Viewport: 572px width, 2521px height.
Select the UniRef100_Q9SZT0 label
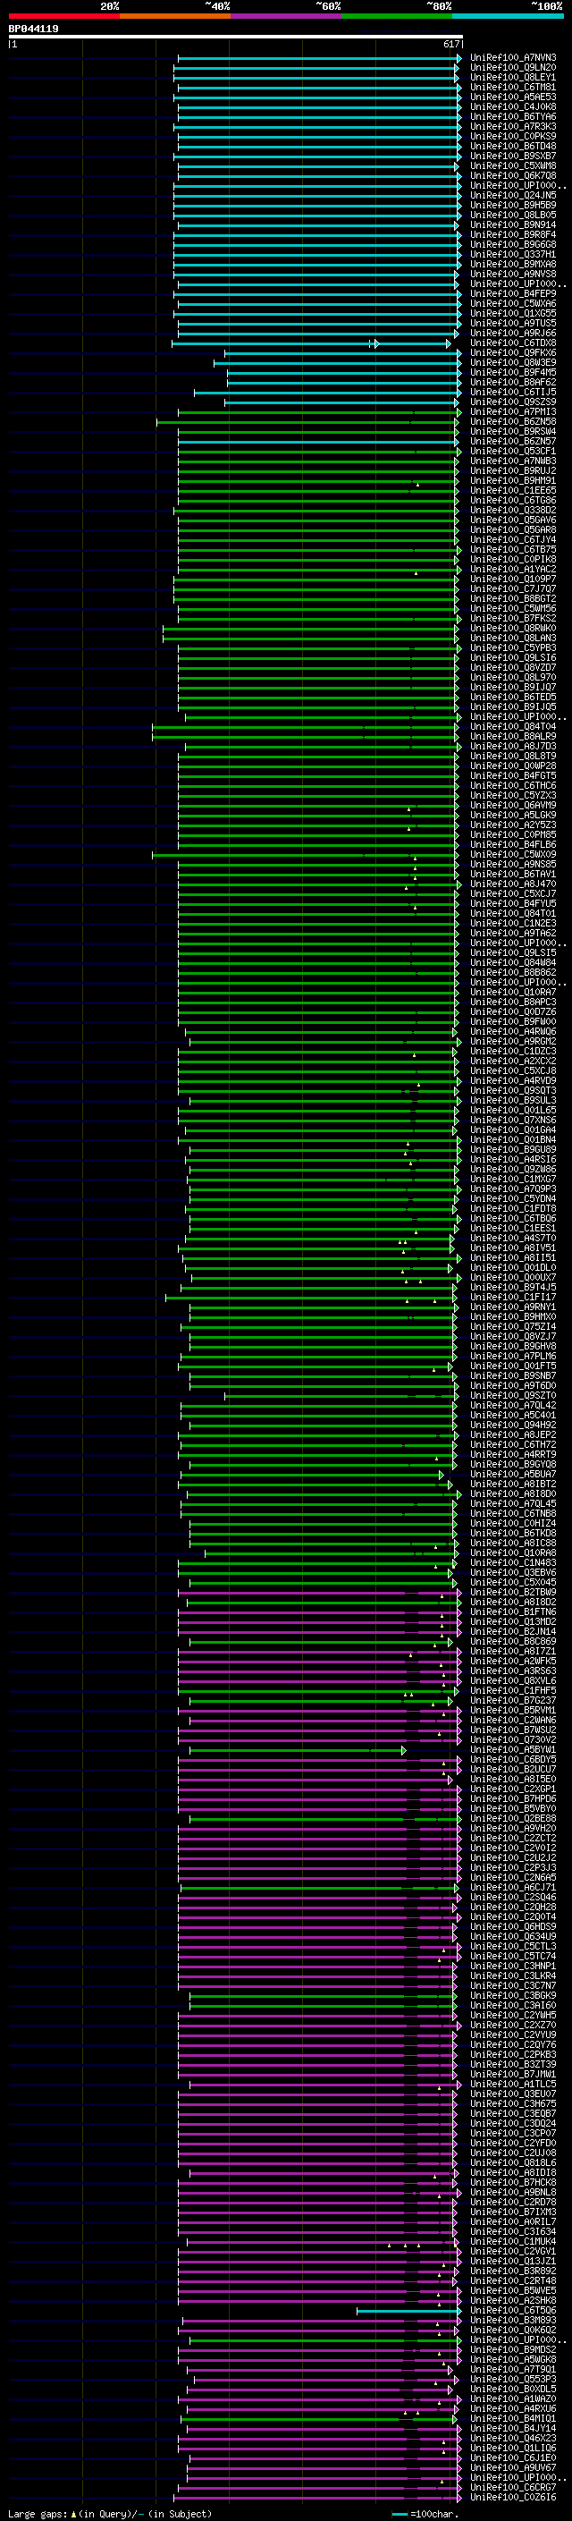click(512, 1396)
